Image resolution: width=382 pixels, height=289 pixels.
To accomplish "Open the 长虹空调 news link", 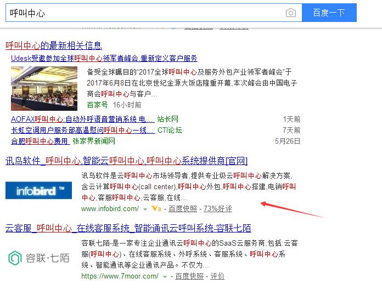I will [82, 130].
